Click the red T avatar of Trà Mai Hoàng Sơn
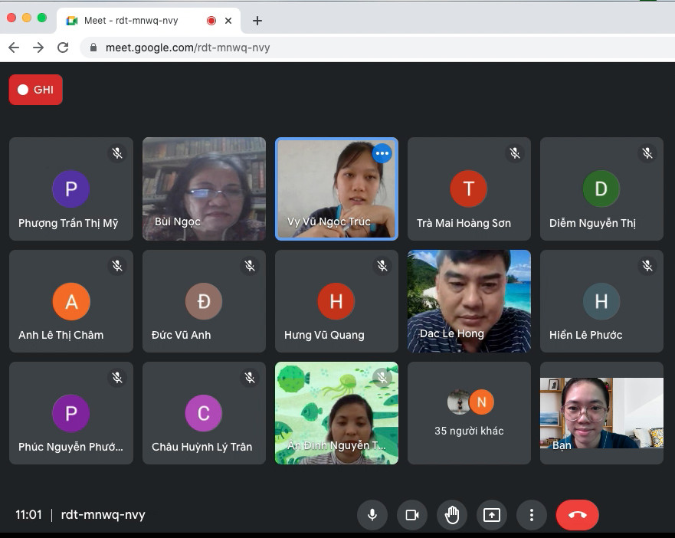Image resolution: width=675 pixels, height=538 pixels. 469,189
